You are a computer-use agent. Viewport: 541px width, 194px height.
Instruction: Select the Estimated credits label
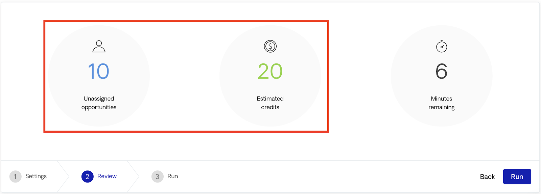[x=270, y=103]
